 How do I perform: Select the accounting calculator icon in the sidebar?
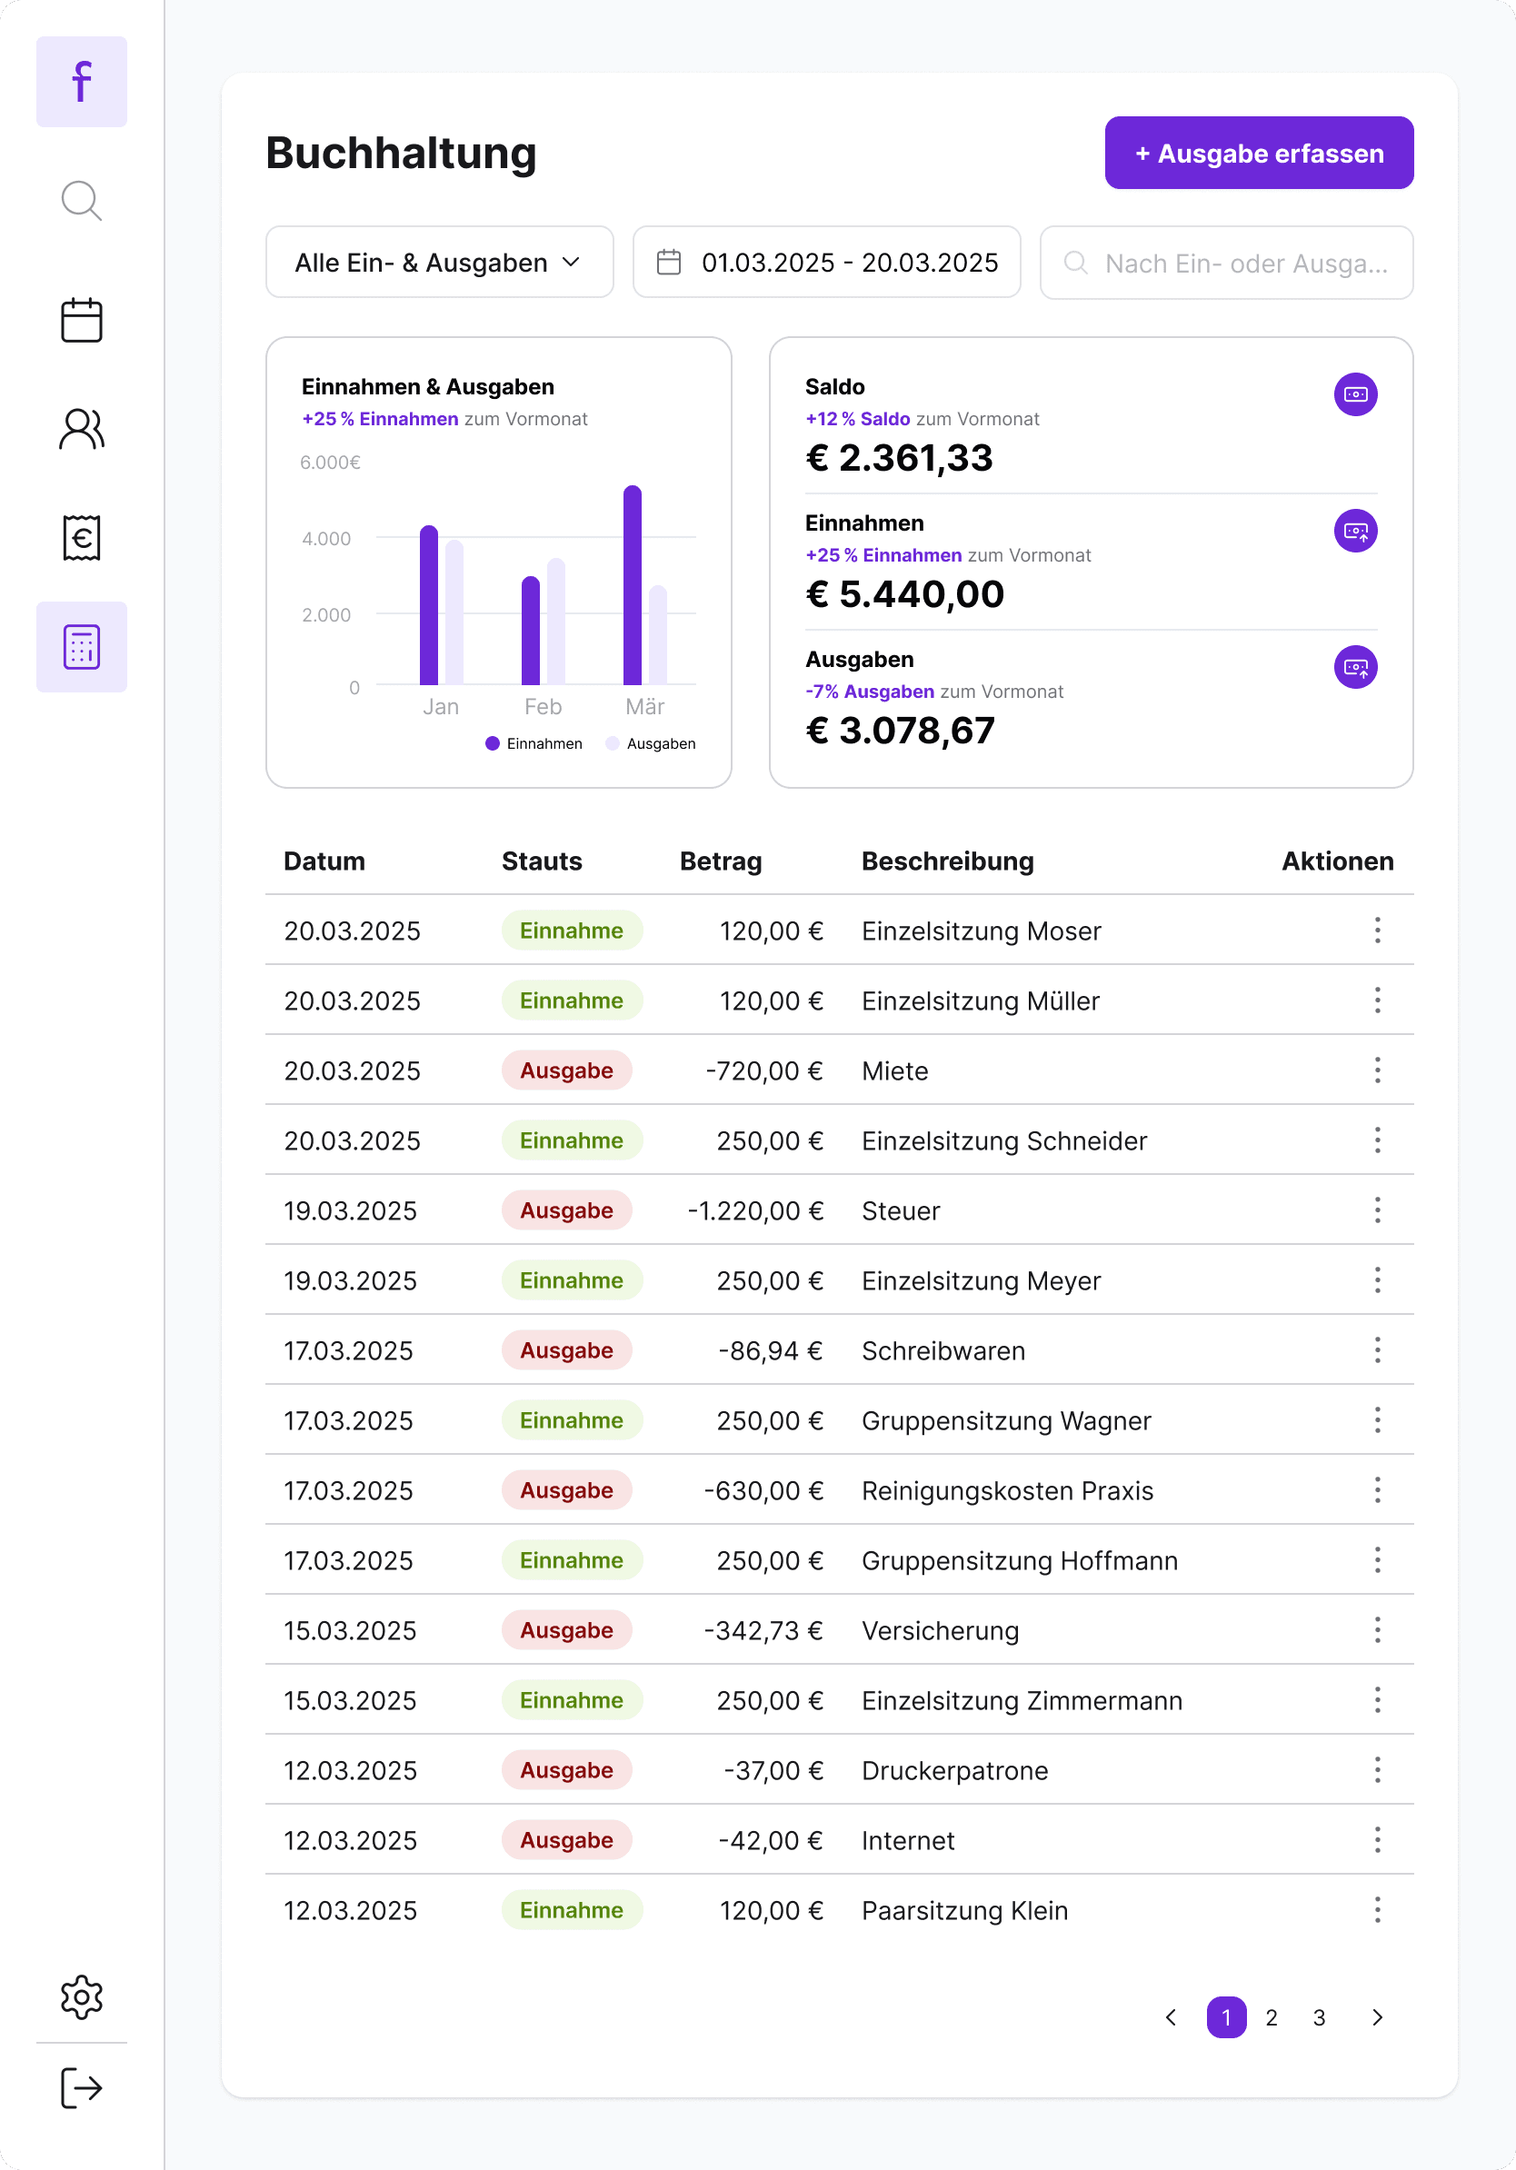[x=81, y=646]
